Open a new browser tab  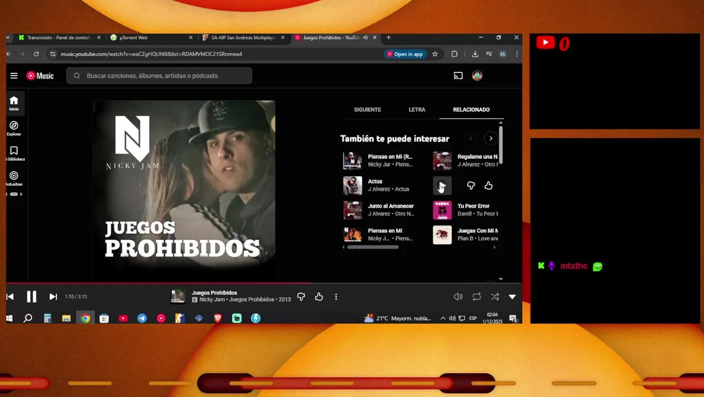(389, 37)
